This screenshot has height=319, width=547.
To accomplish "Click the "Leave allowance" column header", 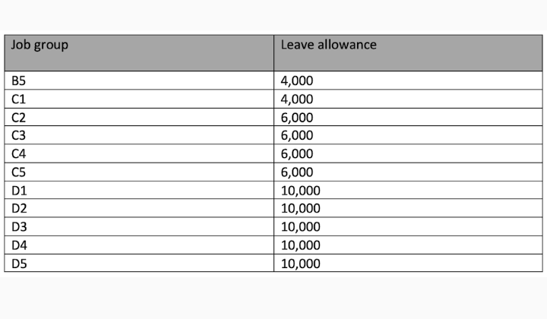I will [328, 45].
